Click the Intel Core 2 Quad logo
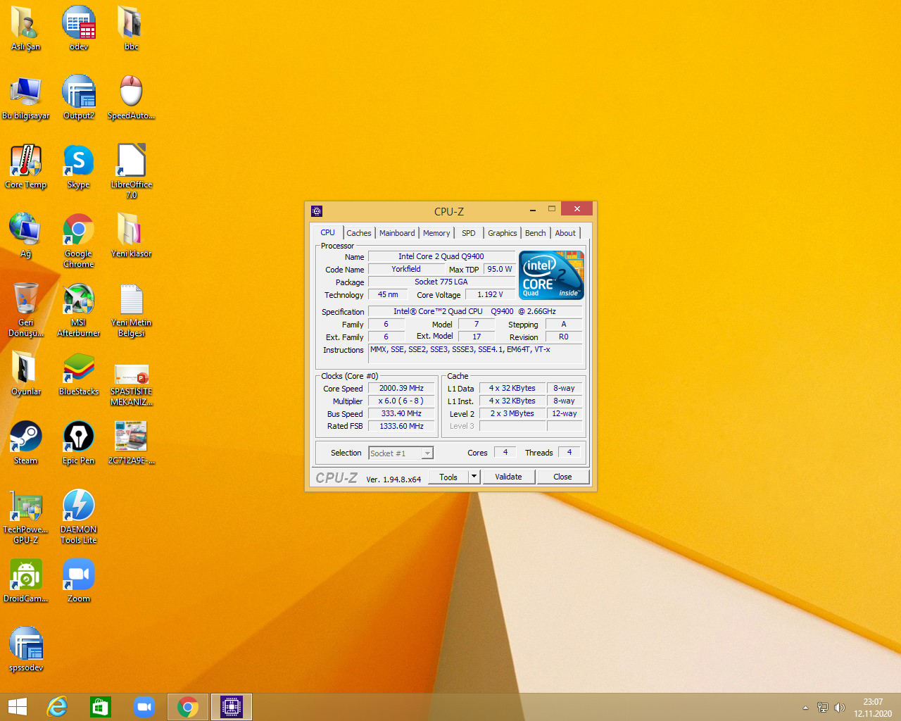This screenshot has height=721, width=901. (x=551, y=275)
